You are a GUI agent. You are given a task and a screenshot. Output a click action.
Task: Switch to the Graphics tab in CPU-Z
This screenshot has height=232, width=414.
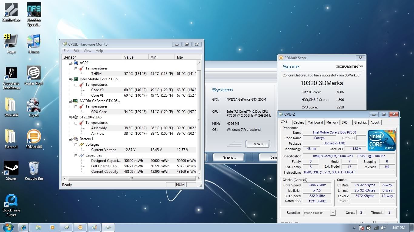[x=360, y=122]
